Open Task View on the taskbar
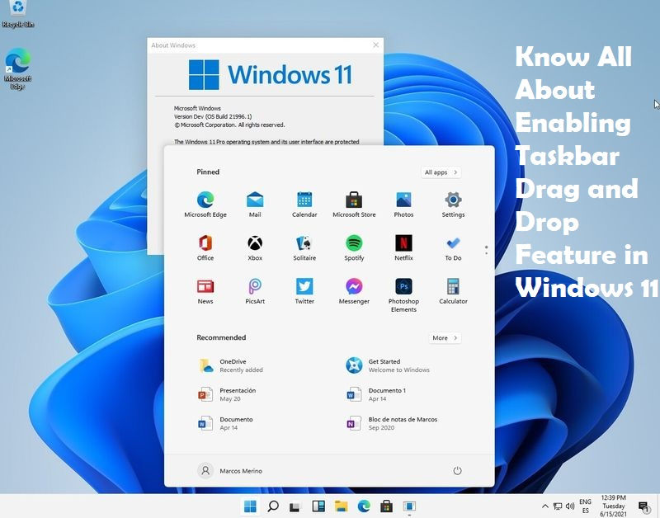 tap(295, 506)
